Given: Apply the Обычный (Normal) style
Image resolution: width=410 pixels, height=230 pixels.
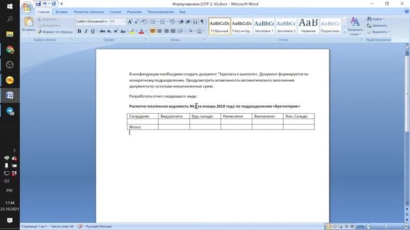Looking at the screenshot, I should click(220, 26).
